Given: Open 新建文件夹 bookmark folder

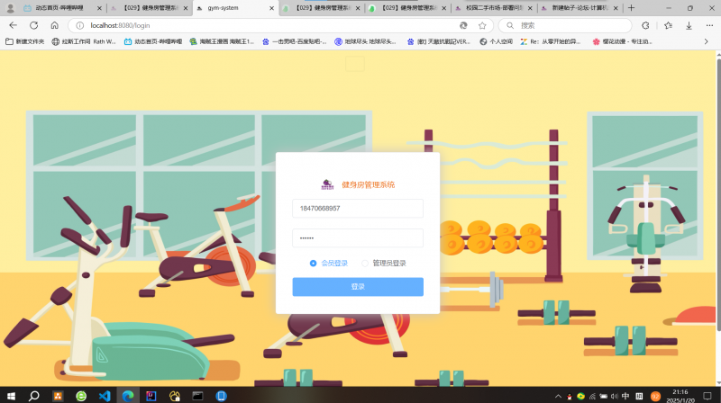Looking at the screenshot, I should point(25,41).
